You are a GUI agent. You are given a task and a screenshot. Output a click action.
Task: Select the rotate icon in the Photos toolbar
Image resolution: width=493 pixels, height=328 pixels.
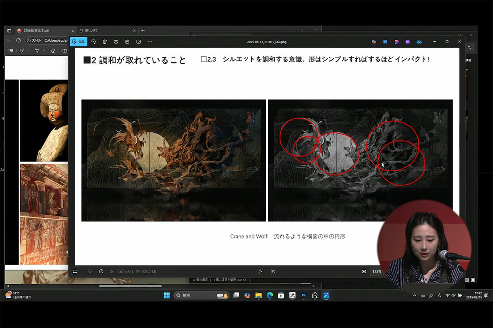pos(93,41)
